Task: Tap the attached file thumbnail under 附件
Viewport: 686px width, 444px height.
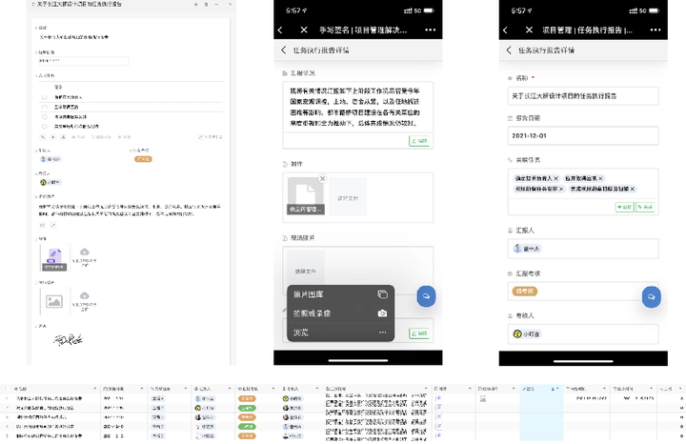Action: pos(306,196)
